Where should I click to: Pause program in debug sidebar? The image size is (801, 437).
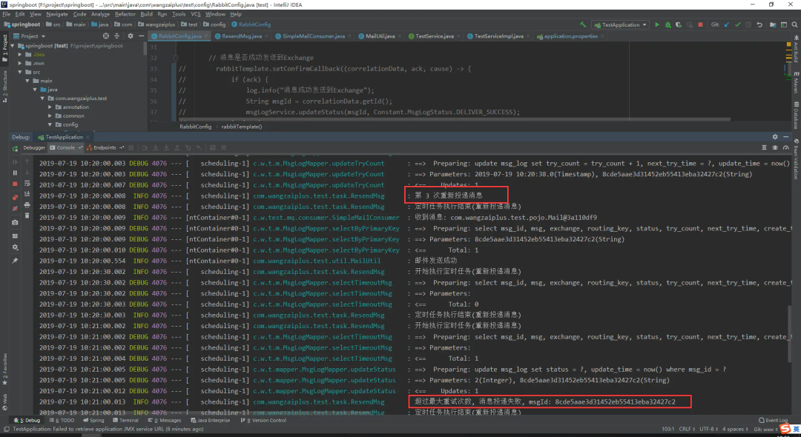(15, 173)
